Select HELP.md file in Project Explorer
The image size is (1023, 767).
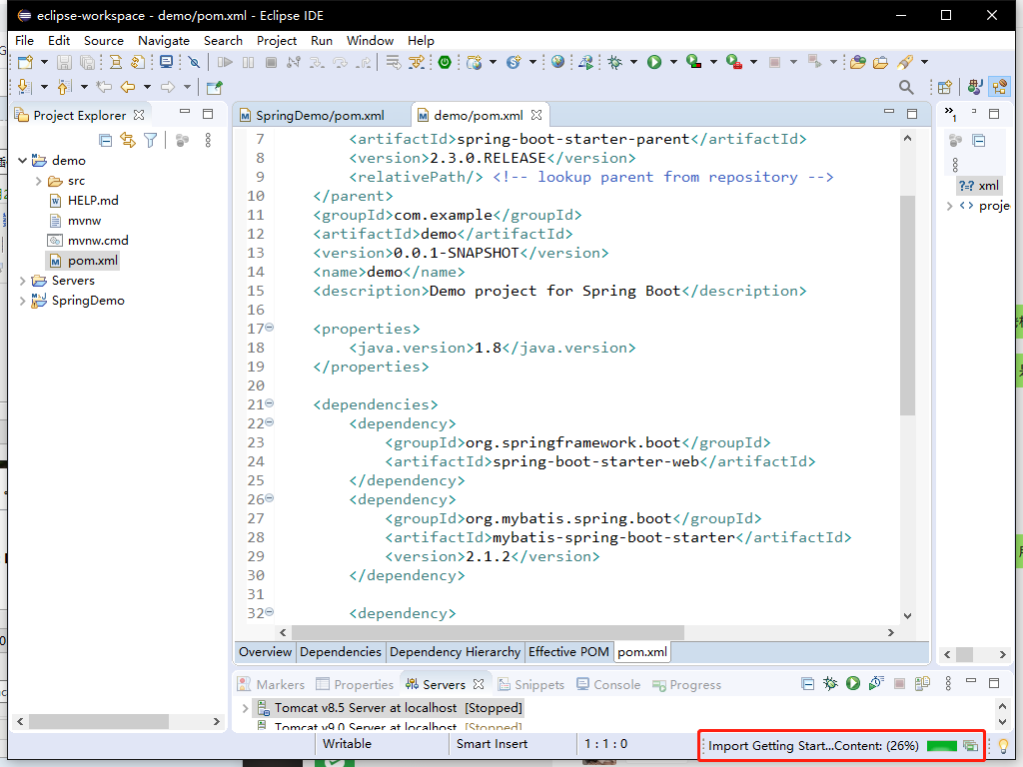click(84, 200)
